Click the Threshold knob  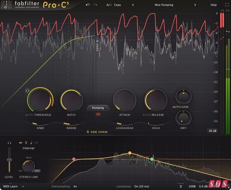(x=40, y=100)
